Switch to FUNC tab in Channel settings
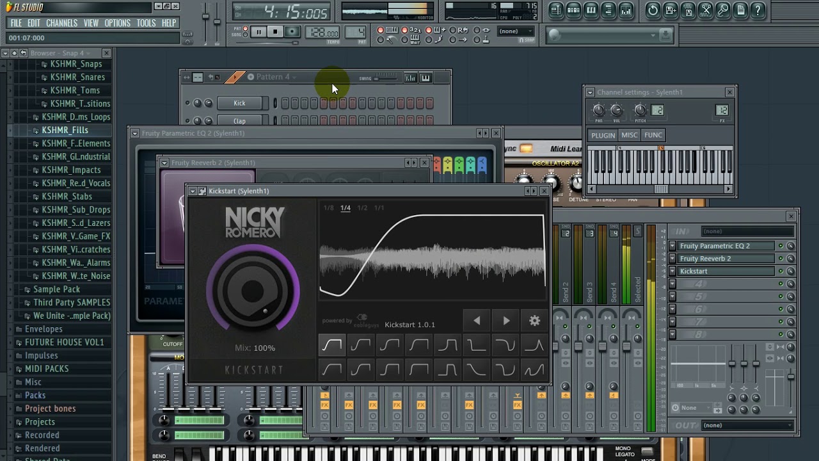The image size is (819, 461). (653, 135)
